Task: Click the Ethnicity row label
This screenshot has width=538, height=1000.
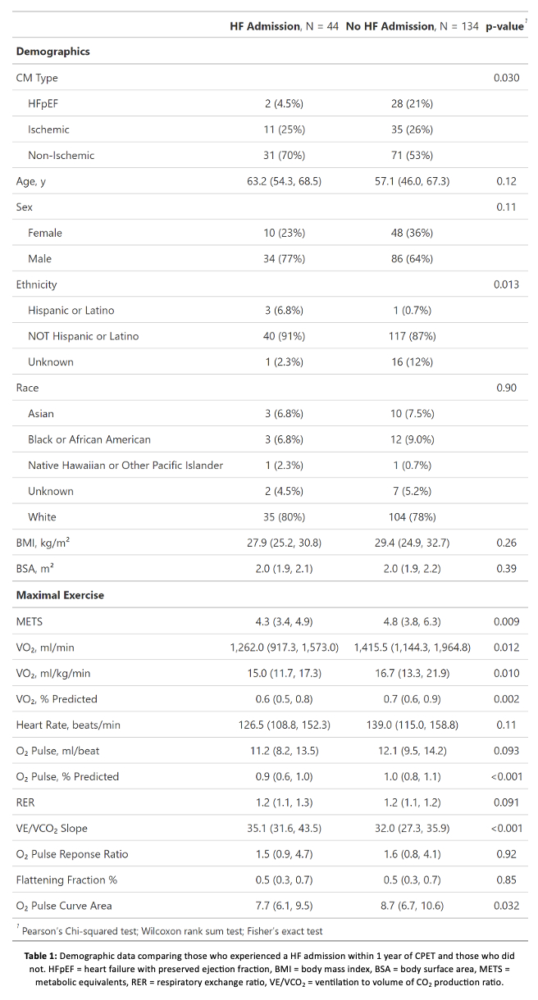Action: (x=37, y=284)
